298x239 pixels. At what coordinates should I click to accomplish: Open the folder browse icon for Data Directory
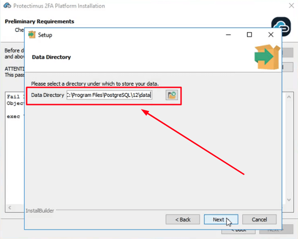pos(172,95)
